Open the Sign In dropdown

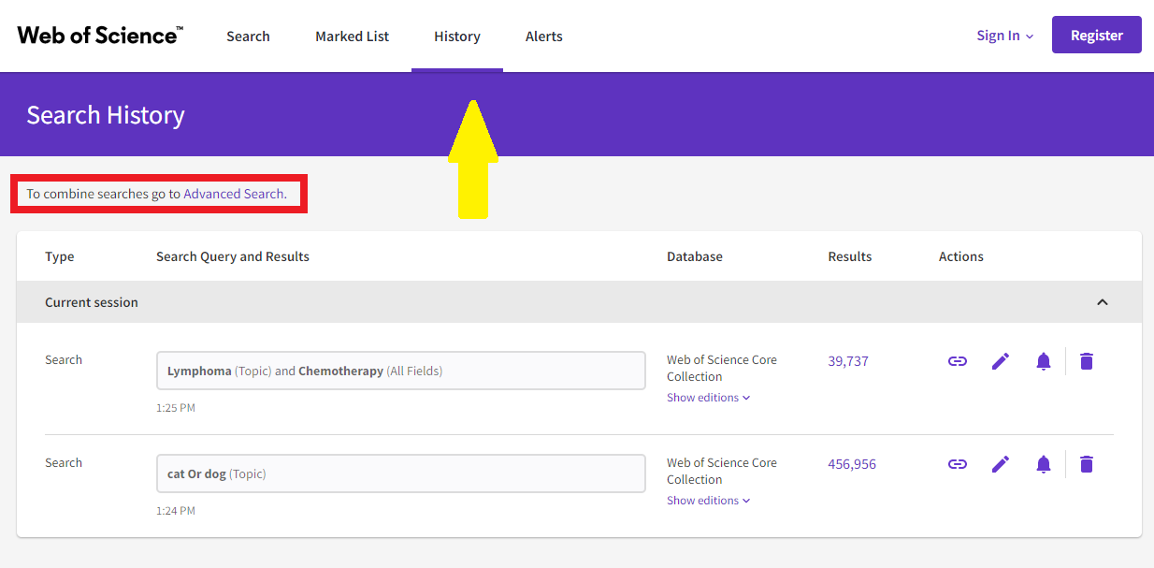pyautogui.click(x=1005, y=36)
